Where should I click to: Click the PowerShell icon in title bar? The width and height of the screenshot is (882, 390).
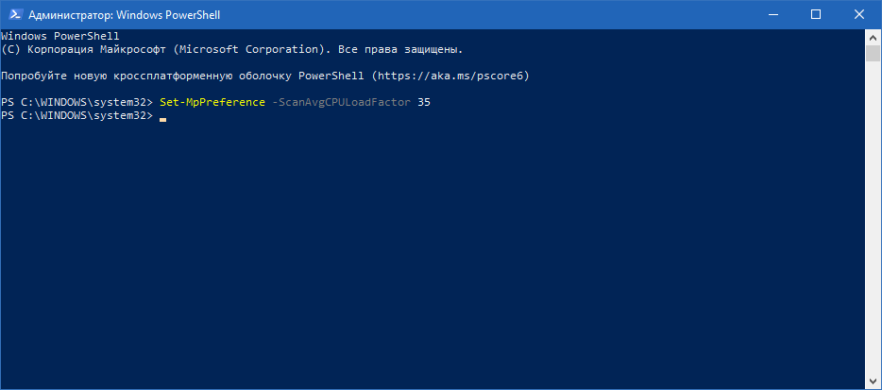[x=15, y=15]
